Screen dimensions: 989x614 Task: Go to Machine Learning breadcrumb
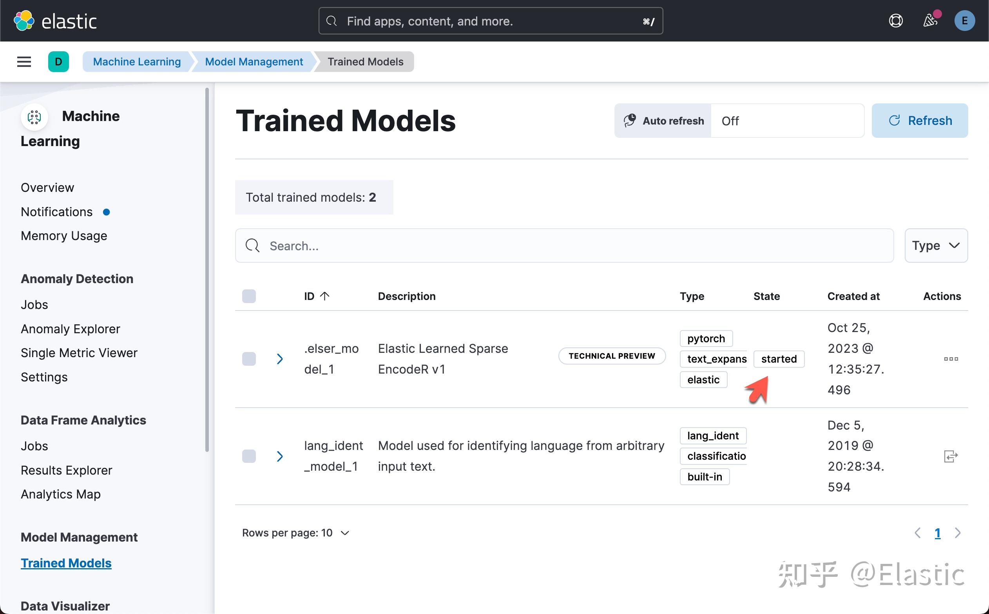(137, 62)
